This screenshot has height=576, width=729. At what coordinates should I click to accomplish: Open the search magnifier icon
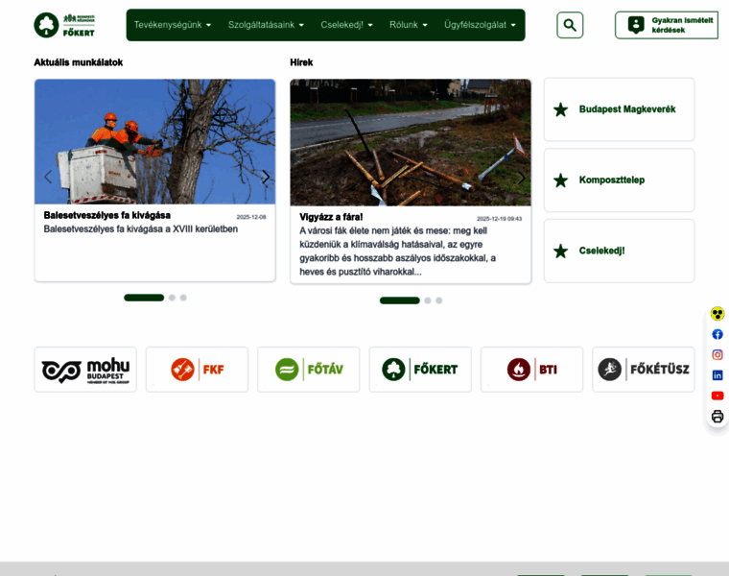(570, 25)
